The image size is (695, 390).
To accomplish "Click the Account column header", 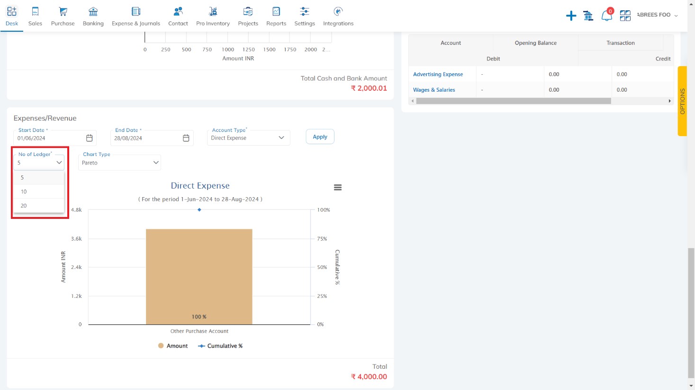I will pos(451,43).
